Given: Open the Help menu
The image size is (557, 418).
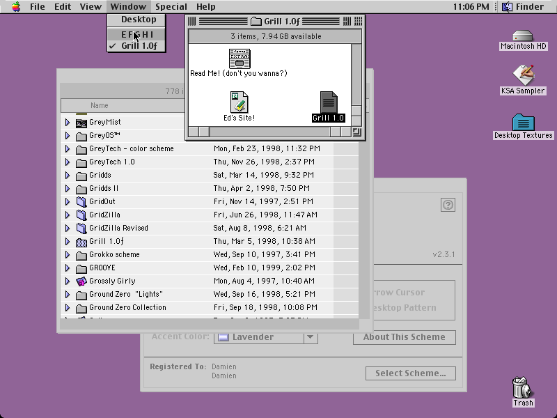Looking at the screenshot, I should pyautogui.click(x=206, y=6).
